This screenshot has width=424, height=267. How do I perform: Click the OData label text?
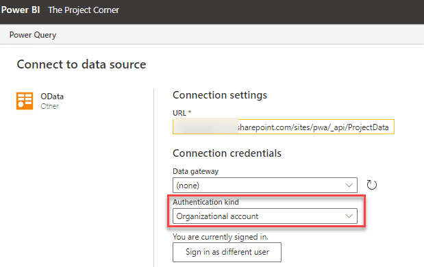click(x=52, y=97)
